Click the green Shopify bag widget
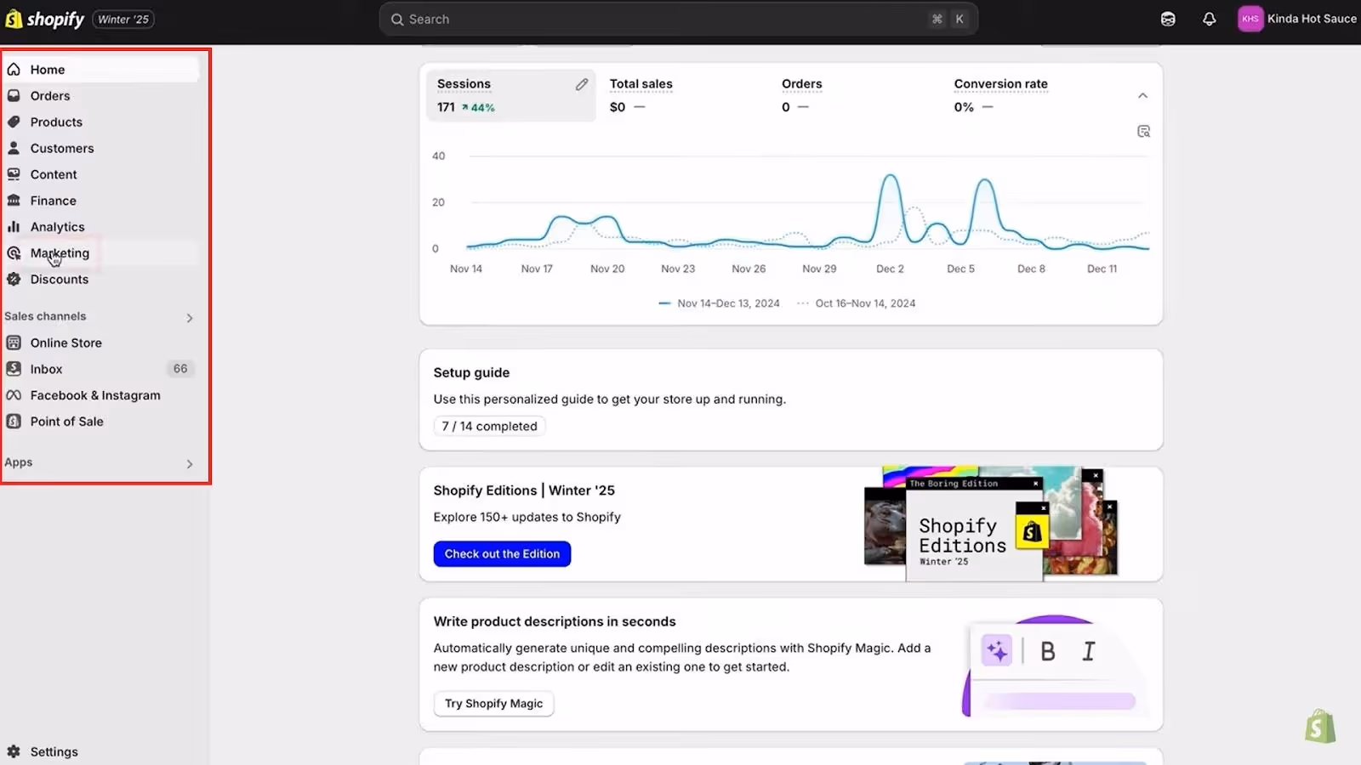1361x765 pixels. click(1320, 727)
